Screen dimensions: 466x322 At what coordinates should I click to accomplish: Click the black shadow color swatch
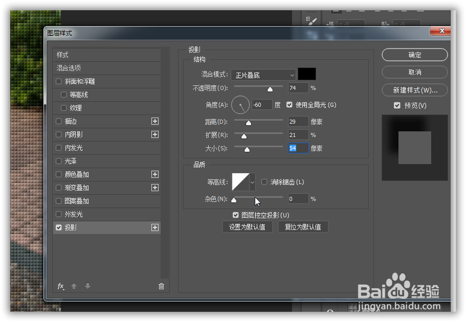click(x=307, y=74)
